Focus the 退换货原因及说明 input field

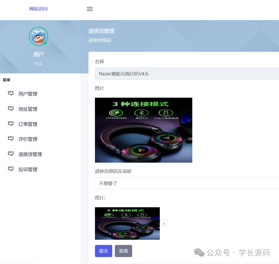(x=187, y=183)
